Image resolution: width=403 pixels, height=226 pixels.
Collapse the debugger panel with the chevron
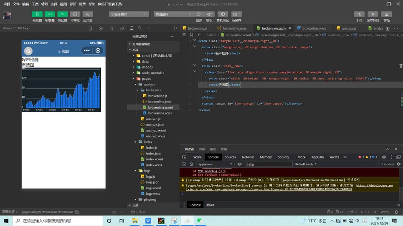pyautogui.click(x=387, y=149)
